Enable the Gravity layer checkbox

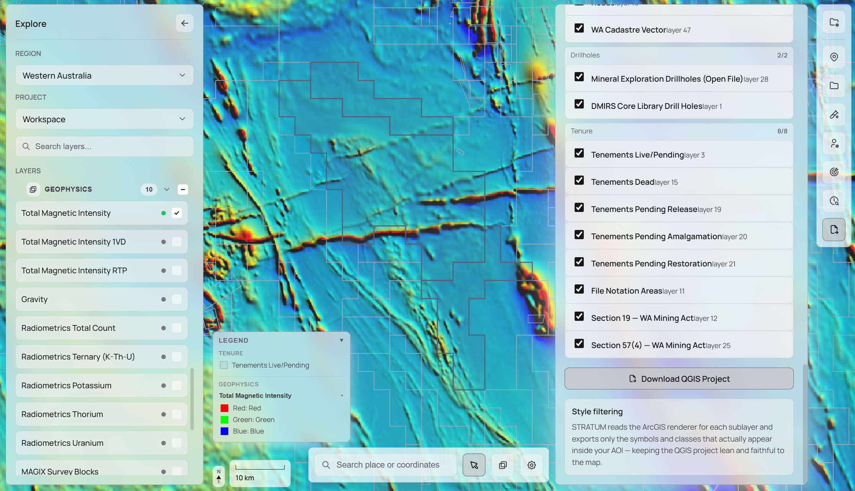177,299
